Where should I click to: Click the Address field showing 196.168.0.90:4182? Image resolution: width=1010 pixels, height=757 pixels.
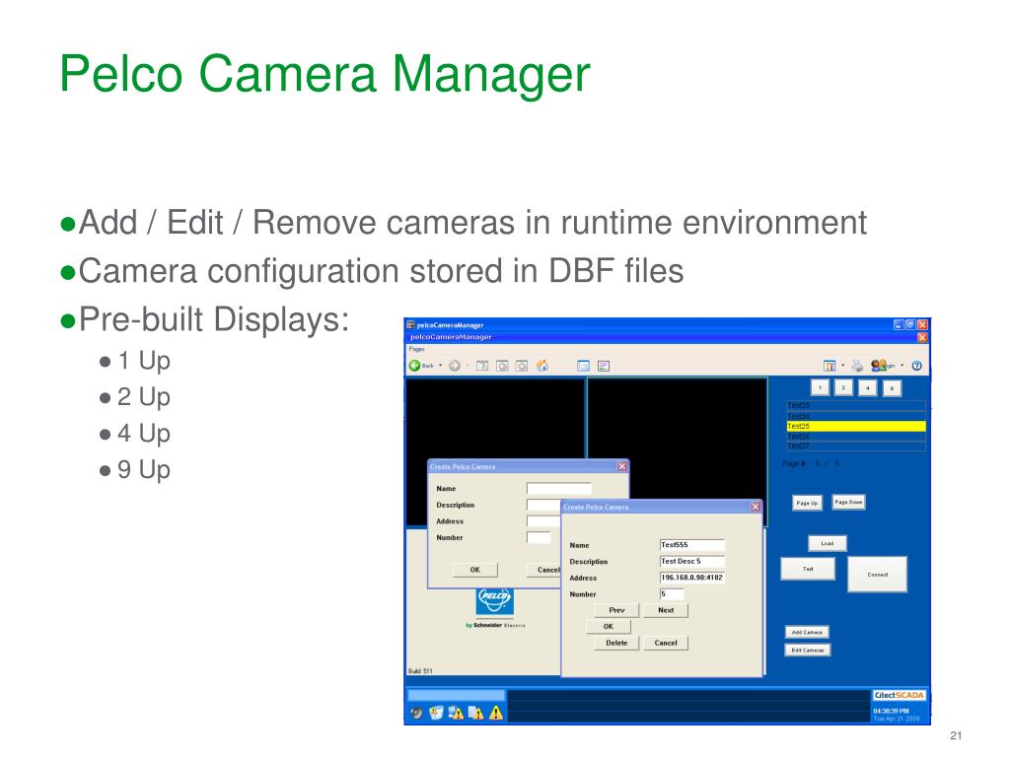tap(691, 578)
